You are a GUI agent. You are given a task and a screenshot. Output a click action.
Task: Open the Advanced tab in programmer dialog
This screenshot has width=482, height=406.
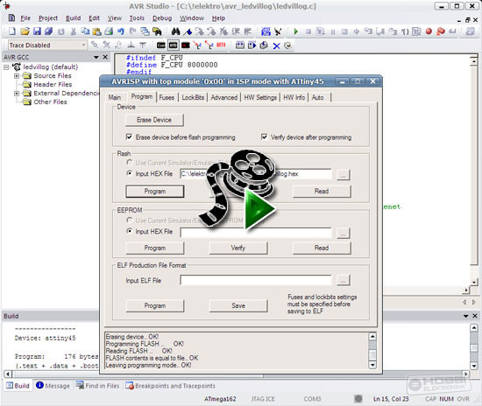[223, 97]
